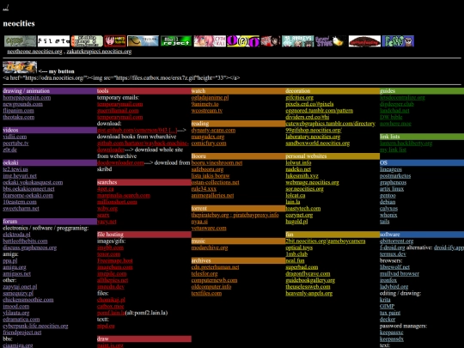Open zakatekrupieci.neocities.org link
Screen dimensions: 464x348
99,52
